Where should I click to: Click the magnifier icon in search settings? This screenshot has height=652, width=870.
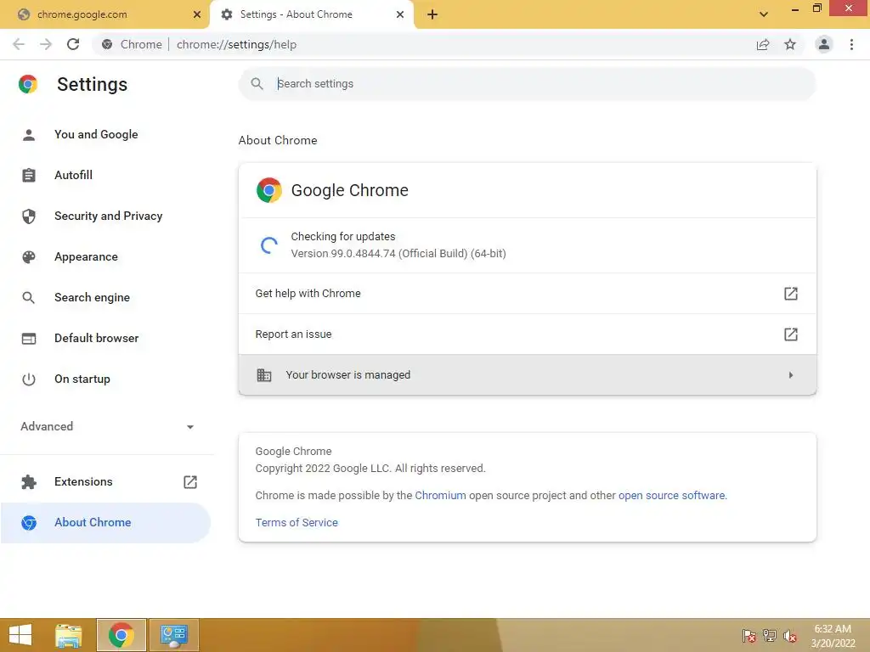coord(257,84)
